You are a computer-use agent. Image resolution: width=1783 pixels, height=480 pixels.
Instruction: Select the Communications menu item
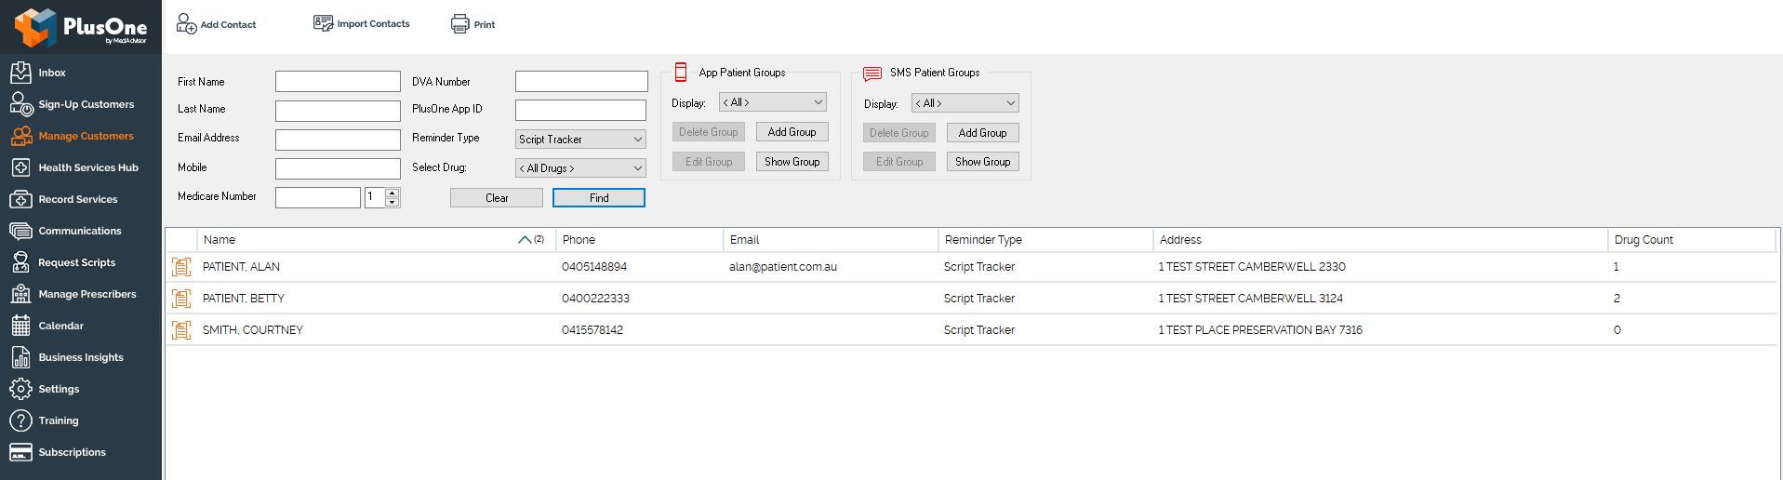80,231
